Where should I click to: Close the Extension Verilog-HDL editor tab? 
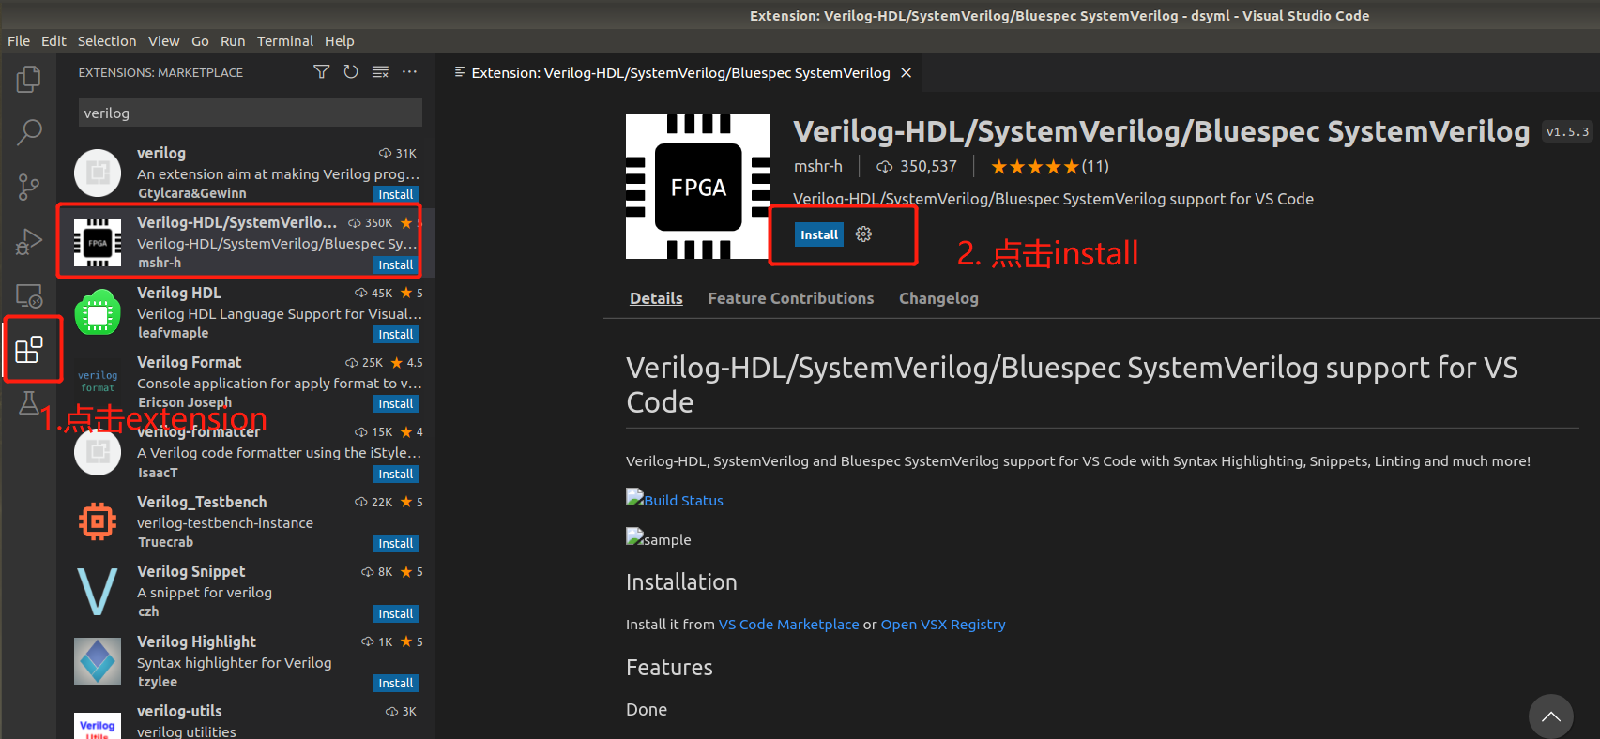pos(907,73)
